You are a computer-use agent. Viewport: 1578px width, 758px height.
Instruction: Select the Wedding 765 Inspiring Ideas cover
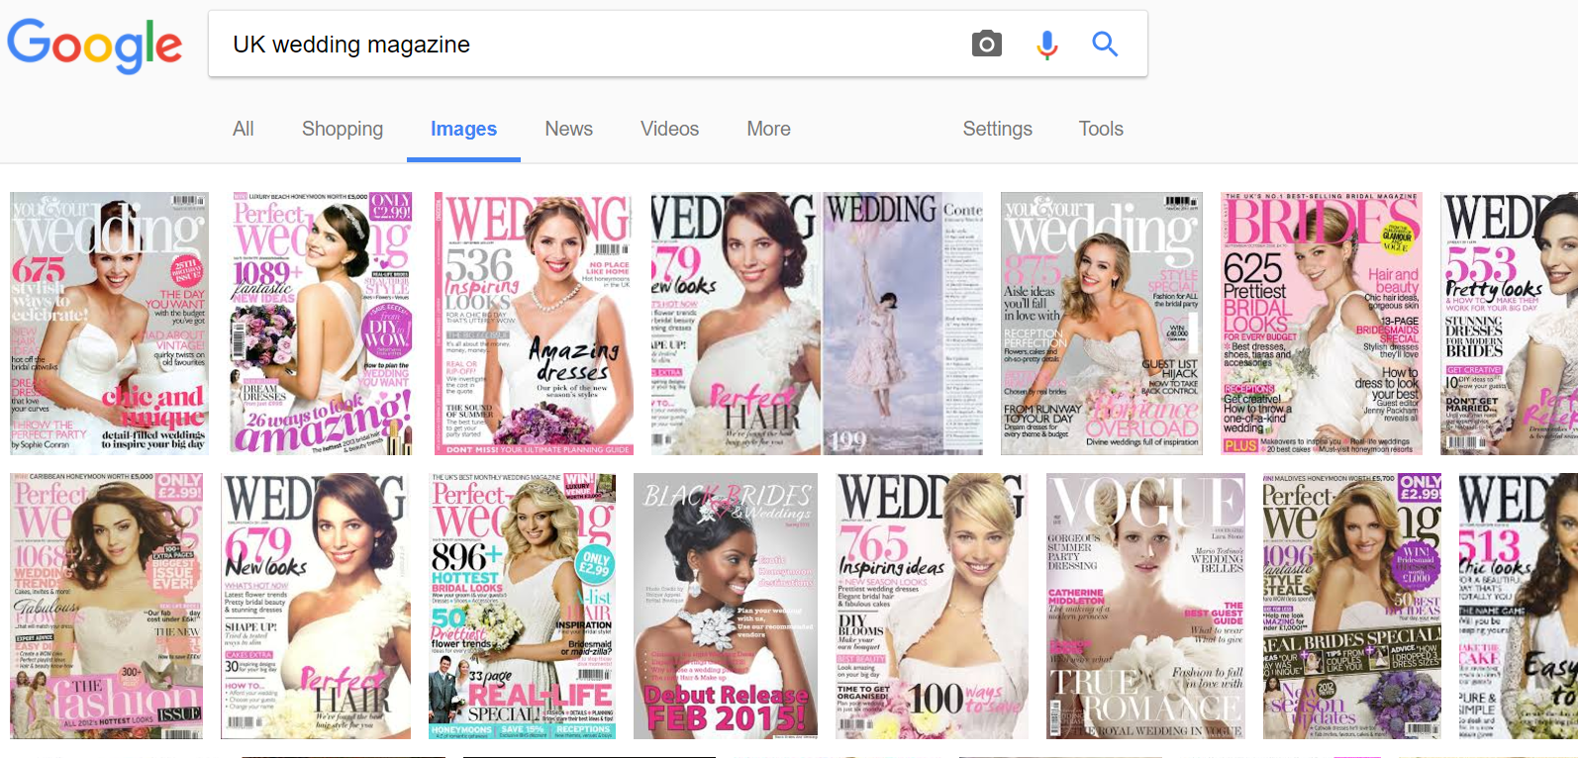point(931,606)
